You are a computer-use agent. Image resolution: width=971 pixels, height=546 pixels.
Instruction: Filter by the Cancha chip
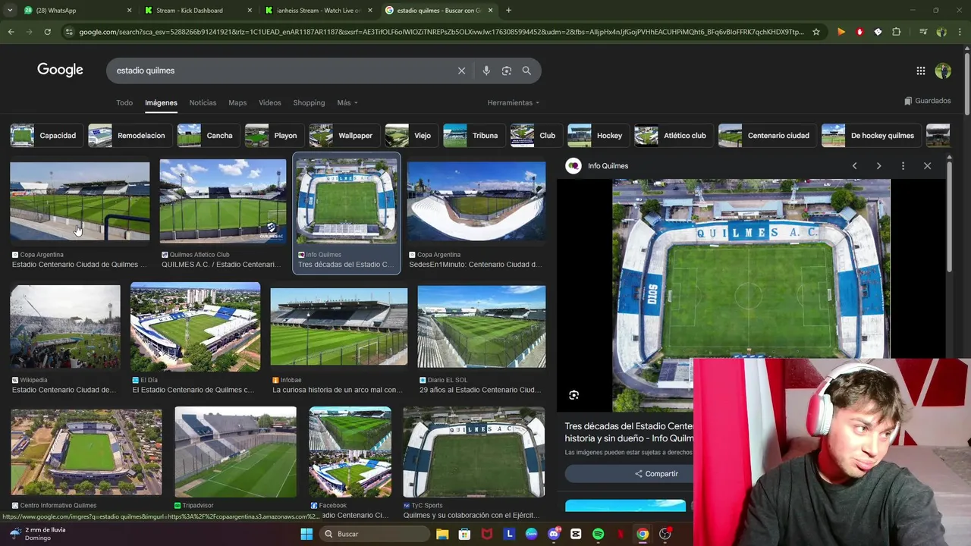coord(207,136)
